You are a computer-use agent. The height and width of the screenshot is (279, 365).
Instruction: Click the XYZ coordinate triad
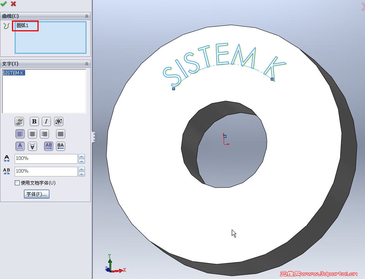[x=115, y=264]
